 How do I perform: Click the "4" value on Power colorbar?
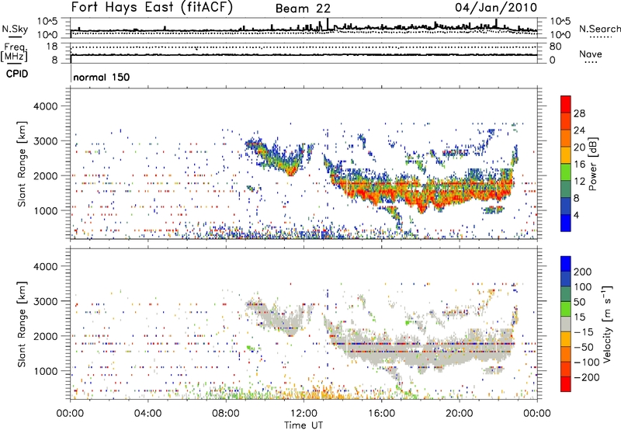[577, 216]
